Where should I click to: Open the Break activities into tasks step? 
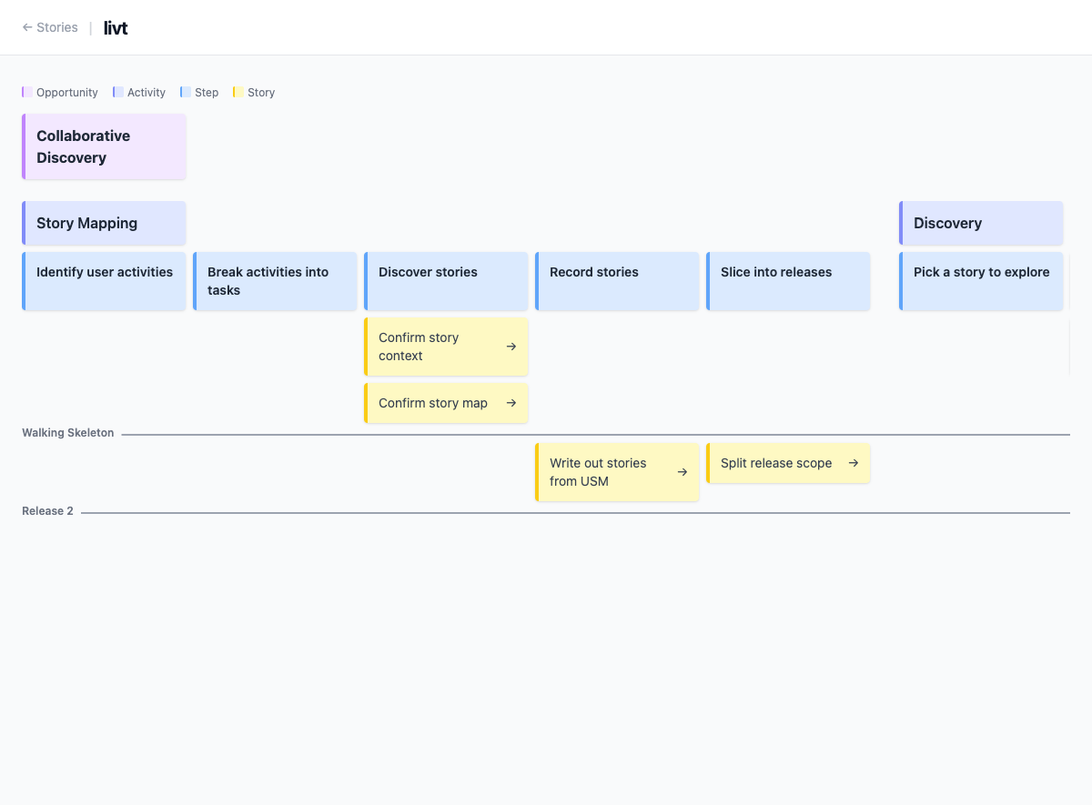coord(275,281)
